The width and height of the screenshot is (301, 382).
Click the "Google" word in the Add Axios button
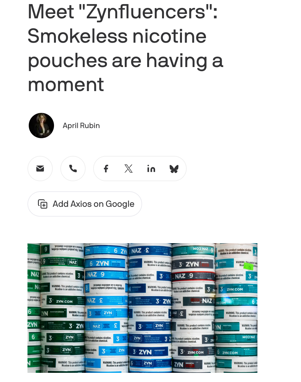coord(120,204)
